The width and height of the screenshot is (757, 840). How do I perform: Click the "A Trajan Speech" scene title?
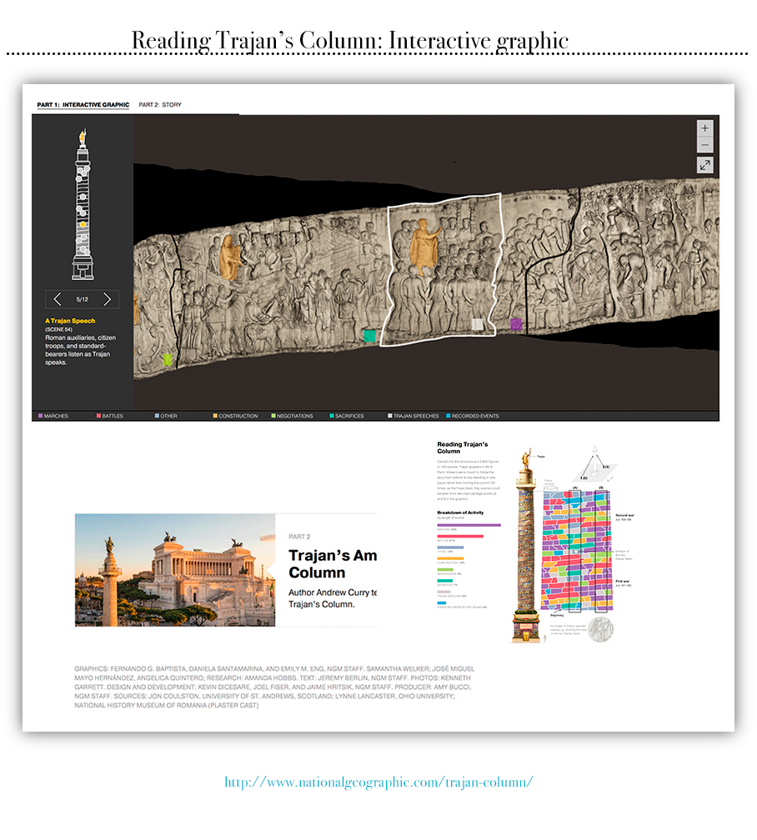pos(70,321)
